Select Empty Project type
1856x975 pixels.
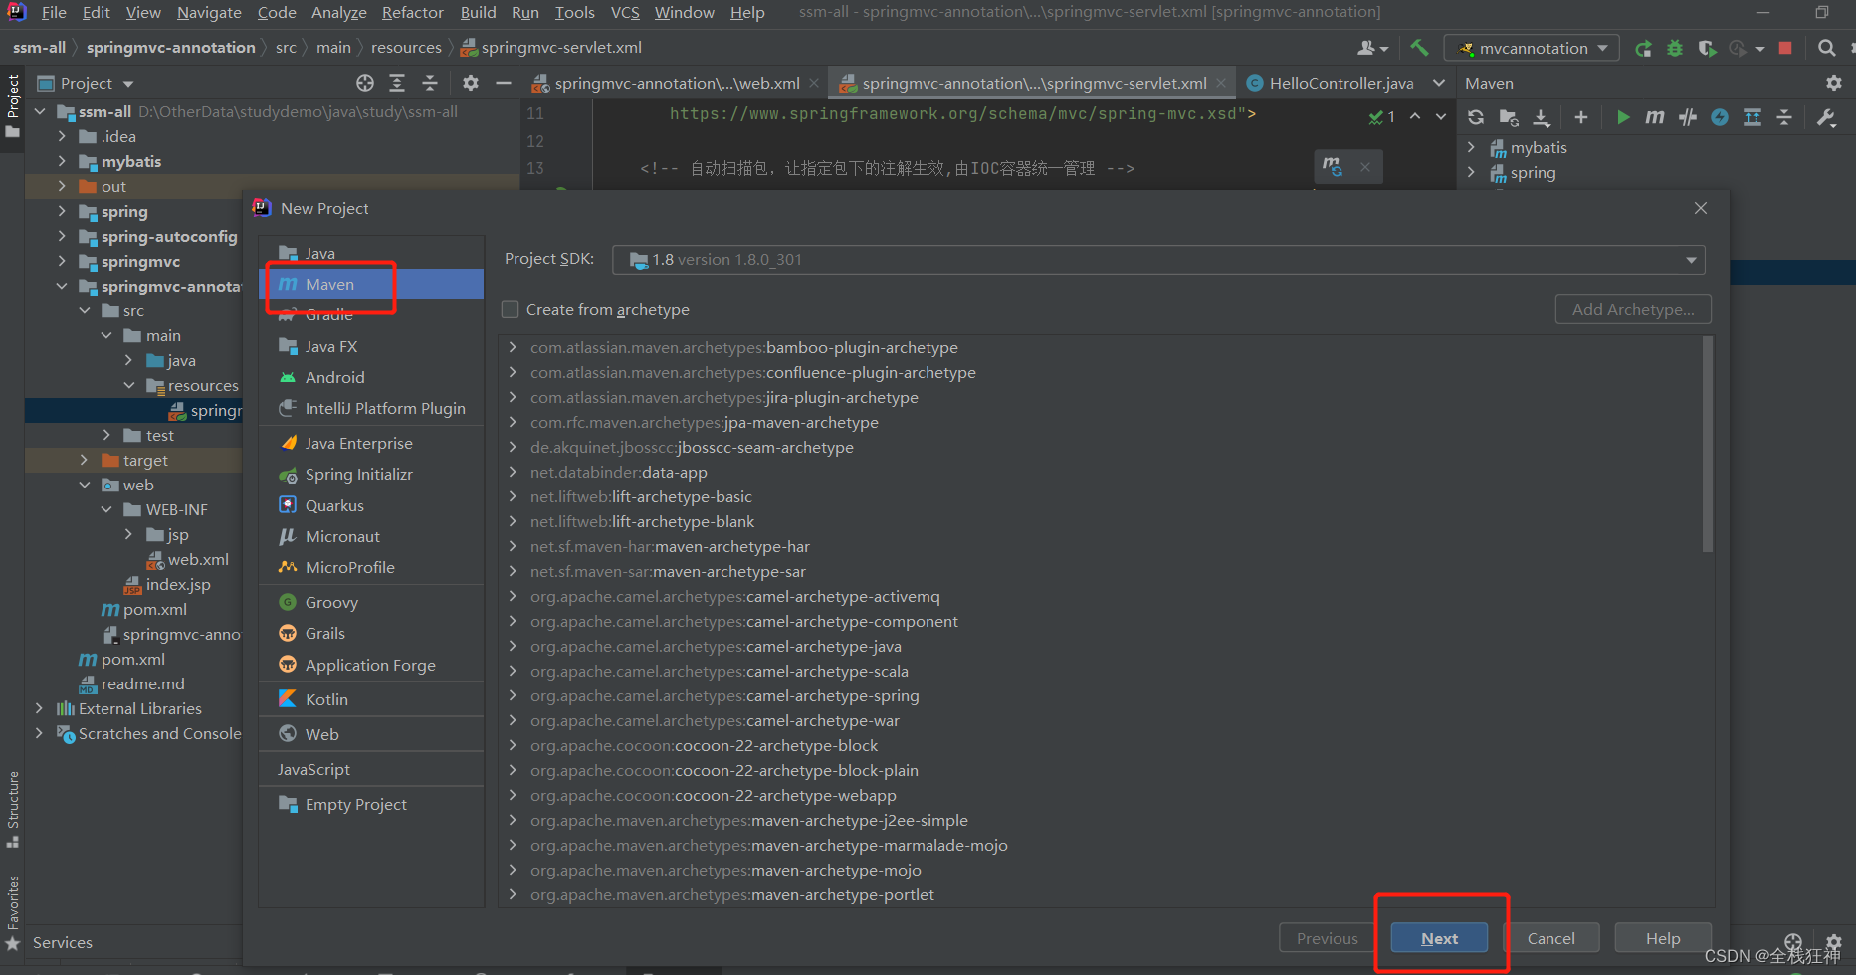pyautogui.click(x=371, y=804)
